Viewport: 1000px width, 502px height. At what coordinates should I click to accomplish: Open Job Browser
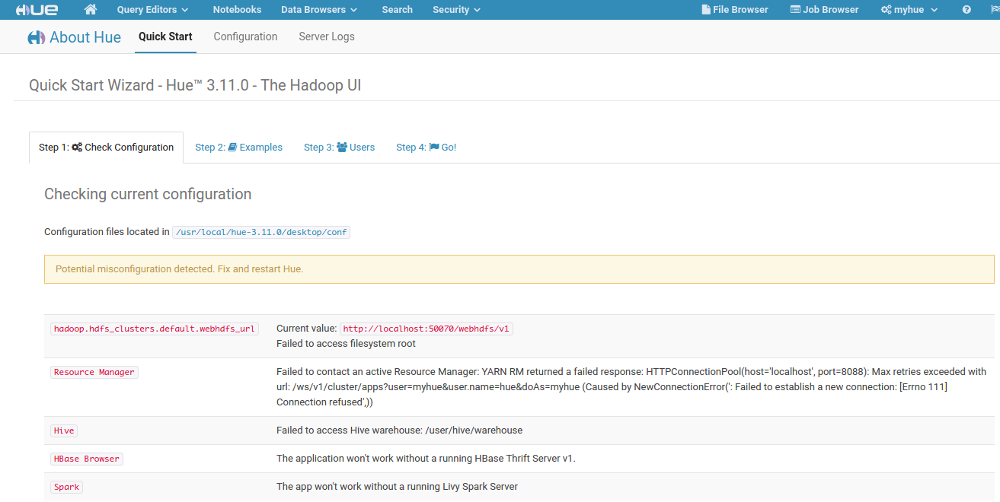pyautogui.click(x=824, y=10)
